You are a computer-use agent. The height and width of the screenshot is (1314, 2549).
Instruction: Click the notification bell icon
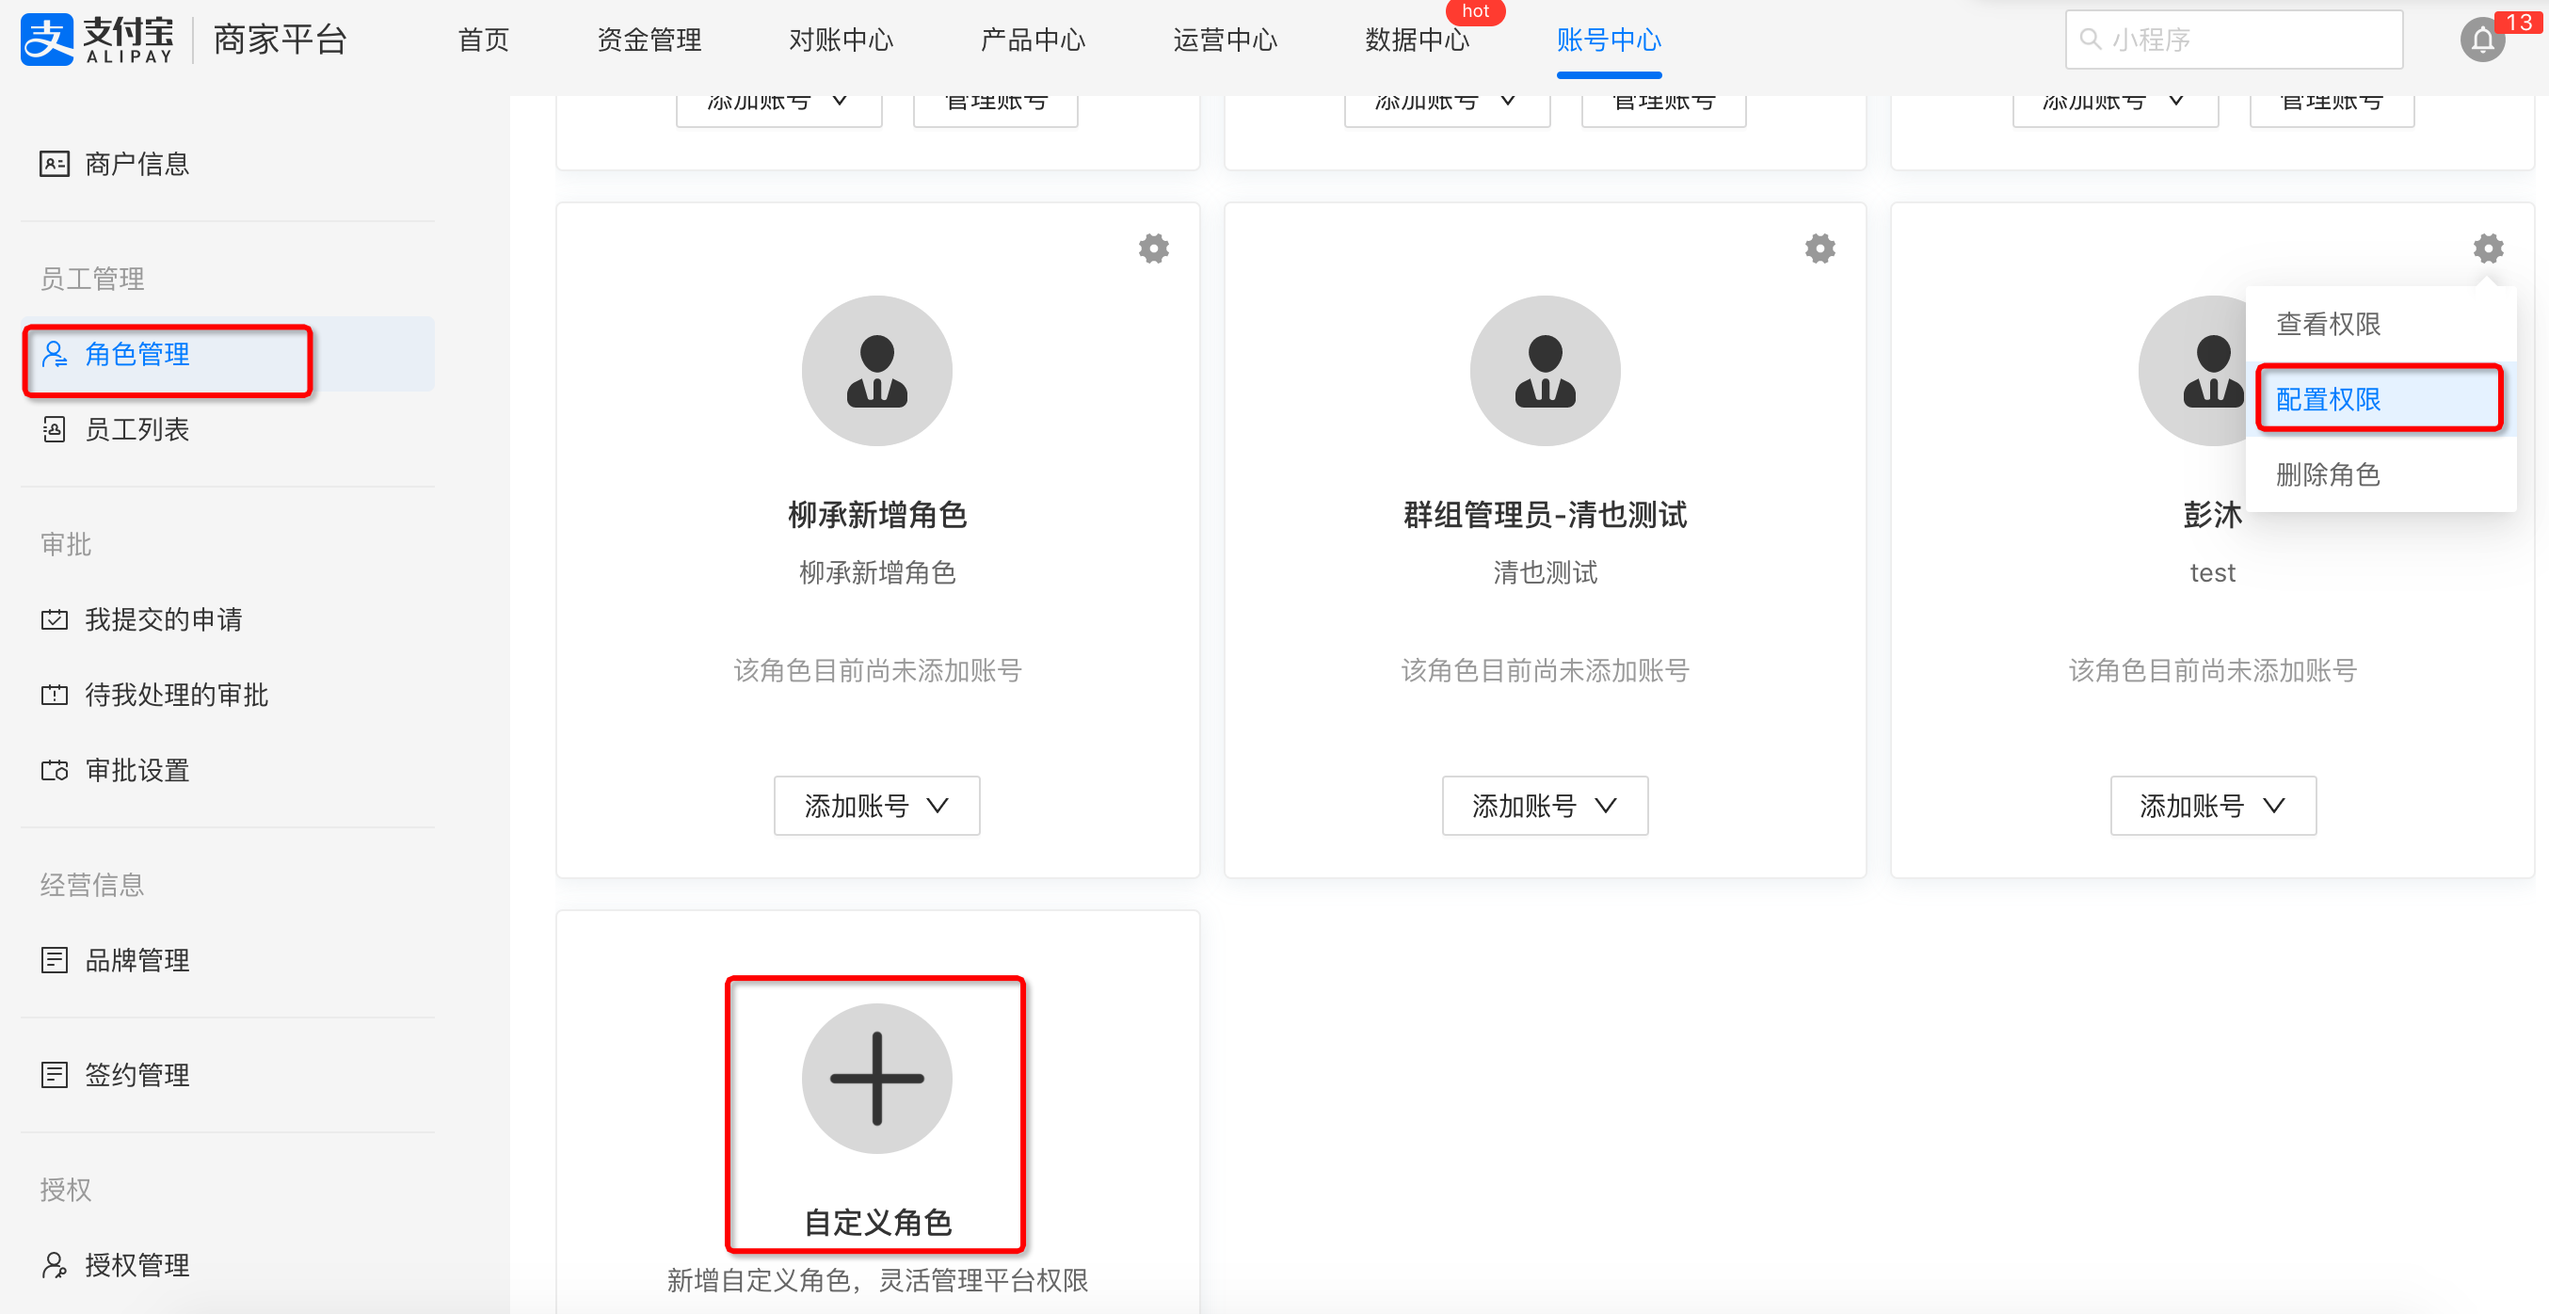2482,40
